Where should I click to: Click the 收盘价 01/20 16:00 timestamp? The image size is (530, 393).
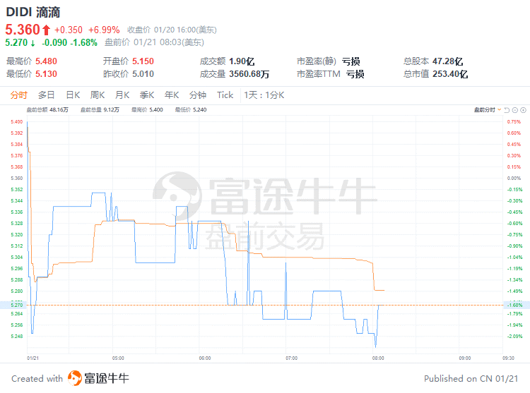click(172, 30)
